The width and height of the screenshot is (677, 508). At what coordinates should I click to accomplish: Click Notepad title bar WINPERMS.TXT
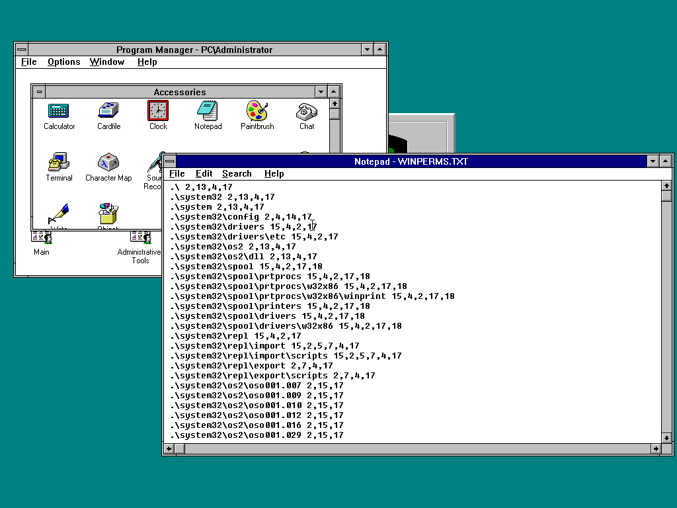pyautogui.click(x=411, y=161)
